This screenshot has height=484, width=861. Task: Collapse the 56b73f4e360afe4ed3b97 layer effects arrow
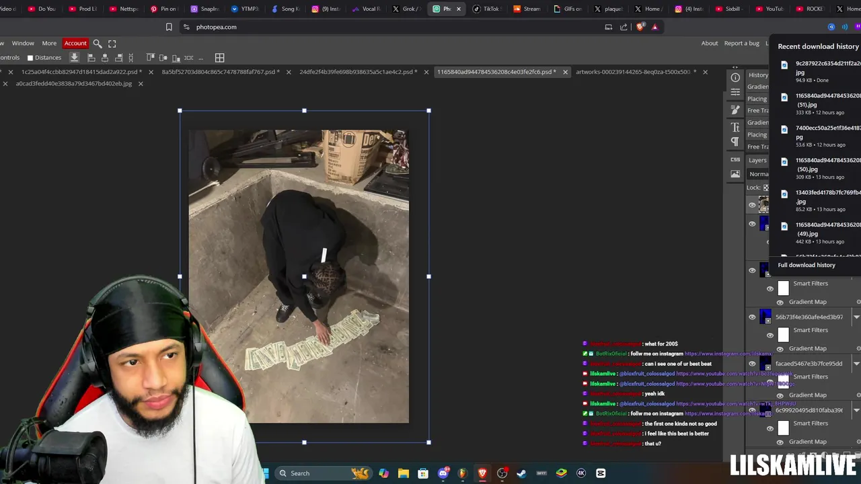click(x=856, y=317)
